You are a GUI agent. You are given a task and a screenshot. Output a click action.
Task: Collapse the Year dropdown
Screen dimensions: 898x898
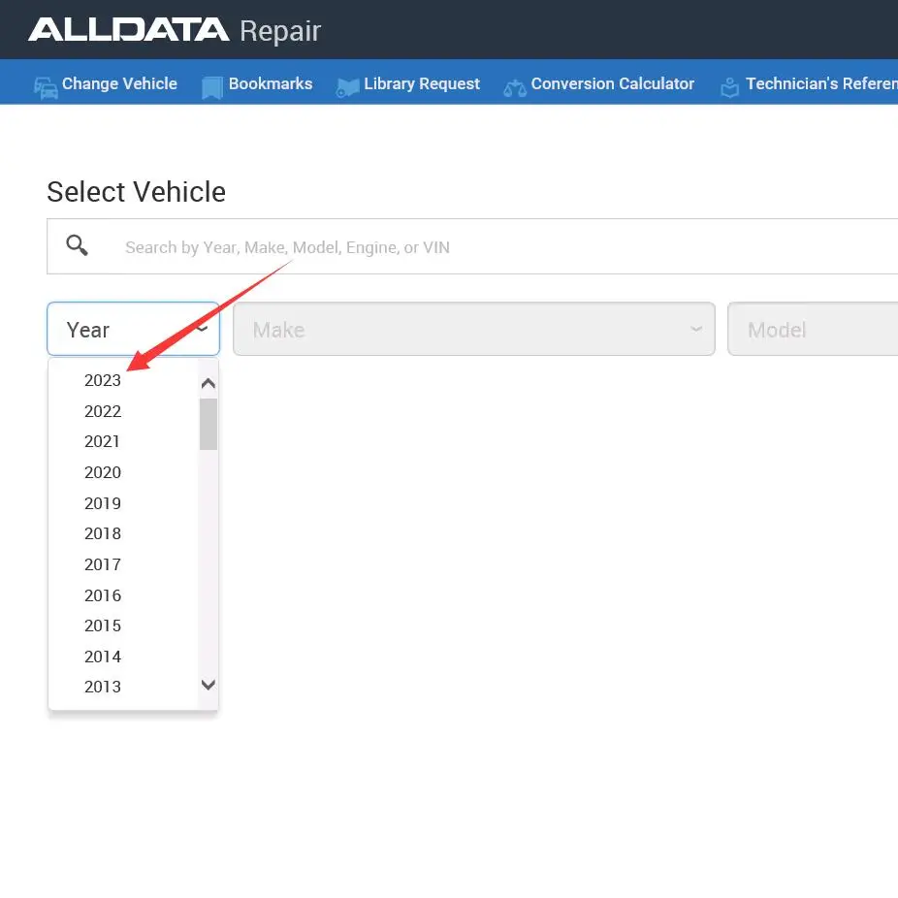coord(133,329)
